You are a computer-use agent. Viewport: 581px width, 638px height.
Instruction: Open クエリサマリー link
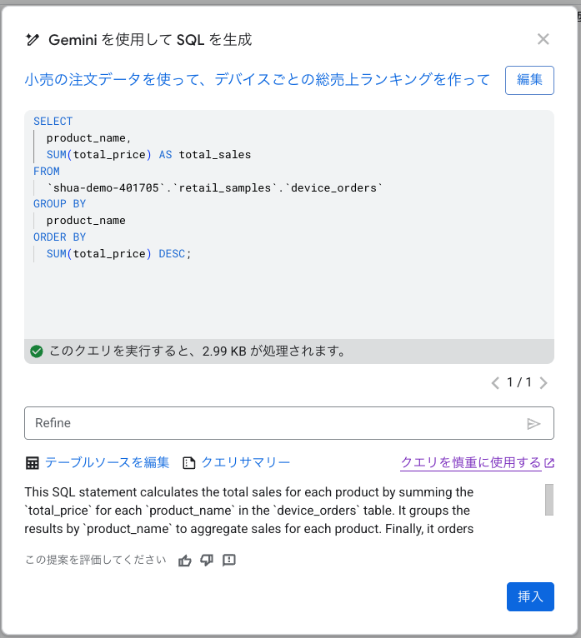[x=246, y=462]
